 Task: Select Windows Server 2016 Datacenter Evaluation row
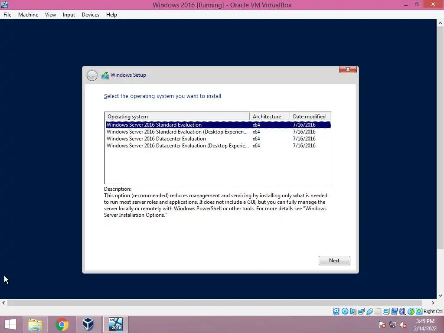click(218, 139)
